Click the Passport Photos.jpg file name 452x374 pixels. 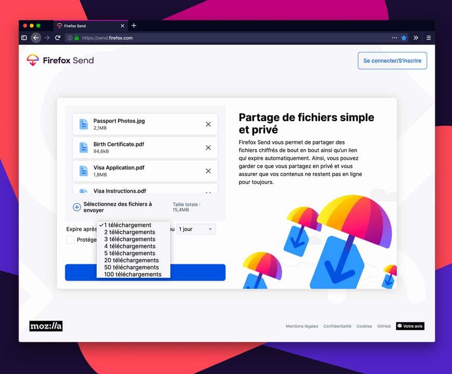click(119, 121)
